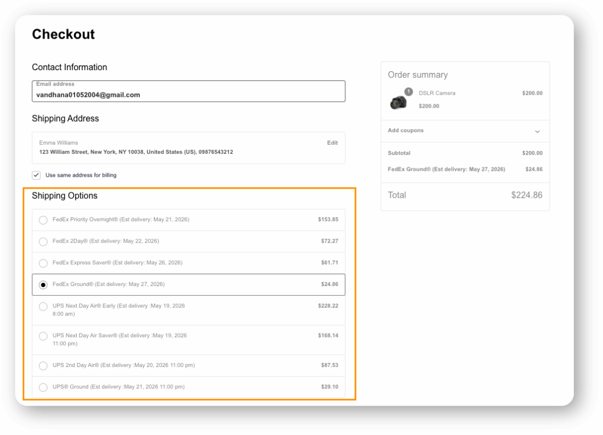
Task: Click the Add coupons label
Action: (x=405, y=130)
